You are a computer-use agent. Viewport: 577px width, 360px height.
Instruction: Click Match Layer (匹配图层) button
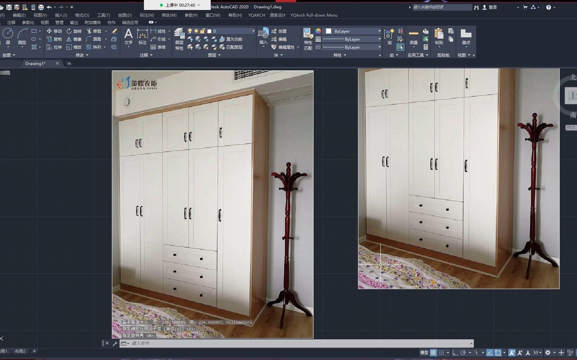point(231,47)
